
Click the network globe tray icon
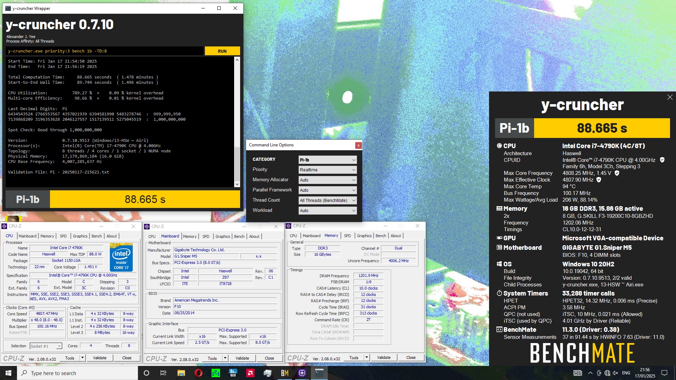tap(607, 373)
